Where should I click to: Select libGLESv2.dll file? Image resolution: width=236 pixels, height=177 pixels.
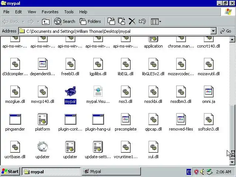coord(153,67)
